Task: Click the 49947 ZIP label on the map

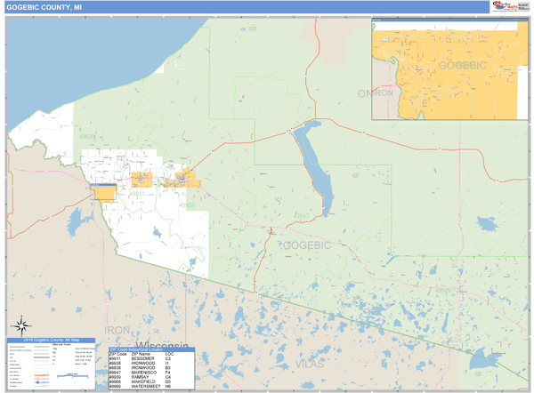Action: pyautogui.click(x=303, y=216)
